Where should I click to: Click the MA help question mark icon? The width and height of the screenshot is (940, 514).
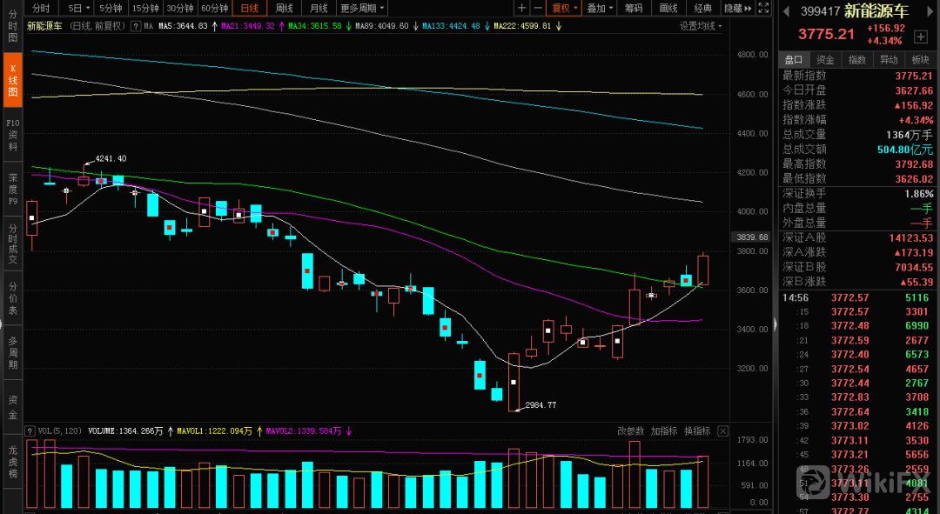pyautogui.click(x=136, y=26)
